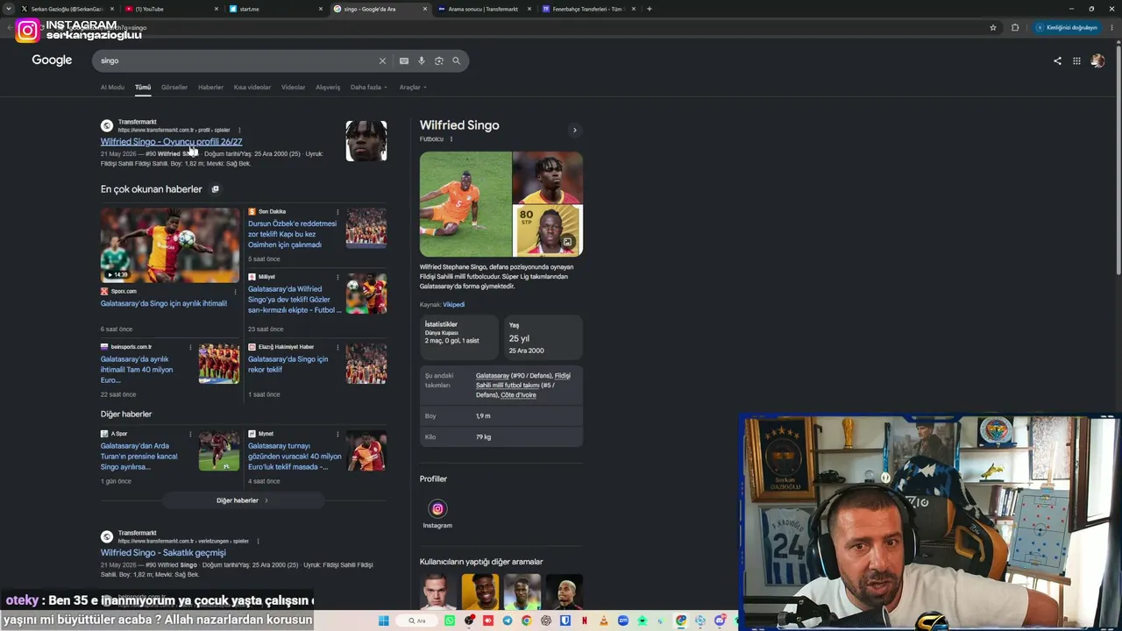Screen dimensions: 1122x631
Task: Switch to the 'AI Modu' tab
Action: tap(112, 87)
